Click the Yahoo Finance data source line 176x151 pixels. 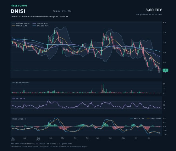tap(41, 143)
